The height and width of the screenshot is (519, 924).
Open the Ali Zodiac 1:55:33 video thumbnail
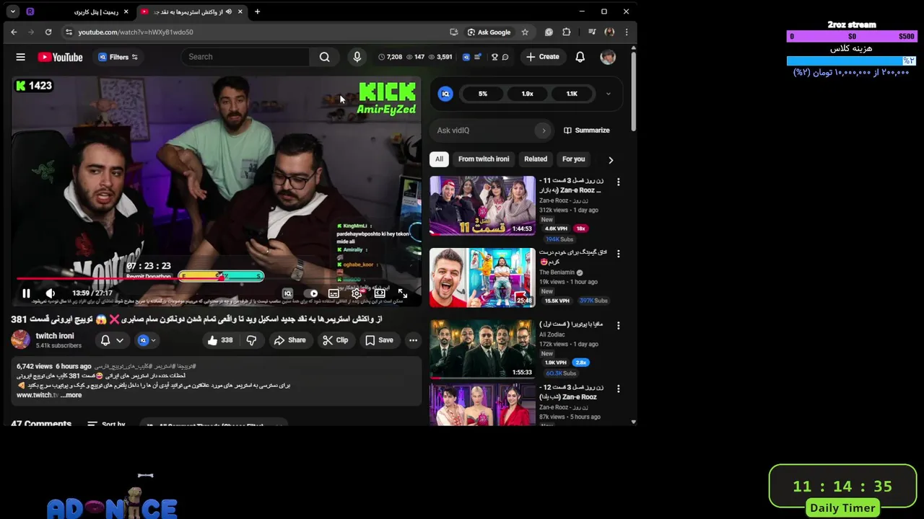pyautogui.click(x=482, y=349)
